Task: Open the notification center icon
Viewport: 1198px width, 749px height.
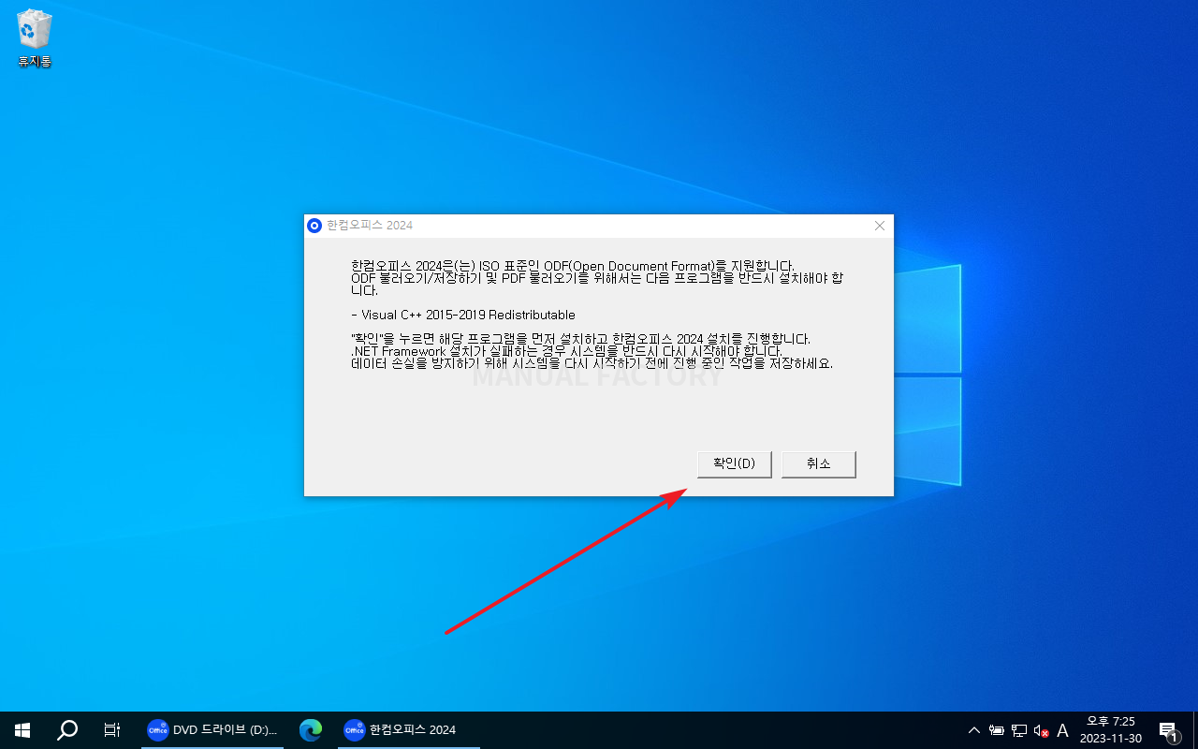Action: pyautogui.click(x=1168, y=730)
